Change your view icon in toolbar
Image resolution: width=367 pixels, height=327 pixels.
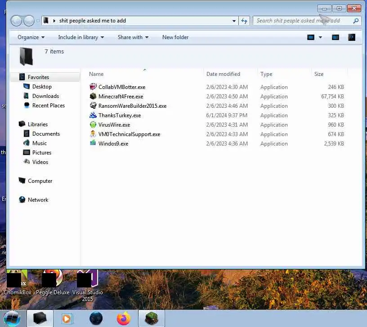[x=311, y=37]
